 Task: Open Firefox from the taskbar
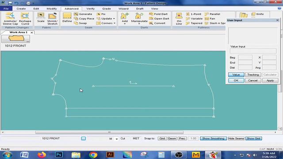(x=42, y=155)
